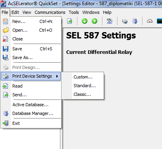This screenshot has width=162, height=149.
Task: Click the green up arrow toolbar icon
Action: click(x=94, y=21)
